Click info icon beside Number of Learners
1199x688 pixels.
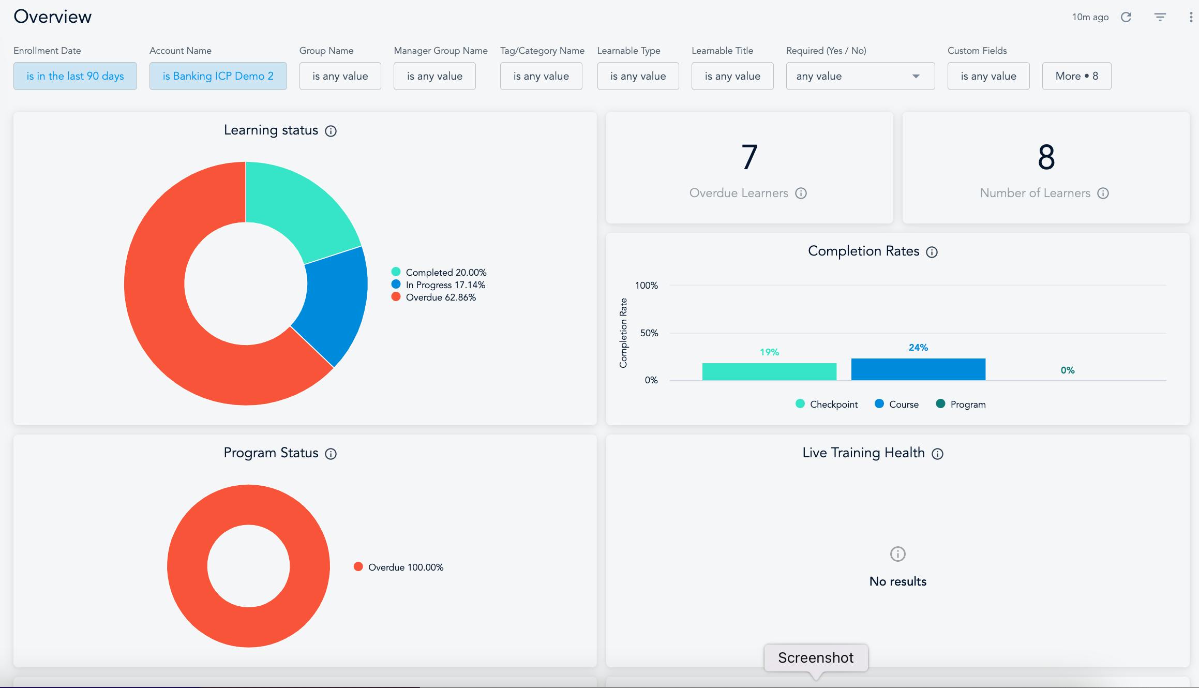(x=1103, y=193)
